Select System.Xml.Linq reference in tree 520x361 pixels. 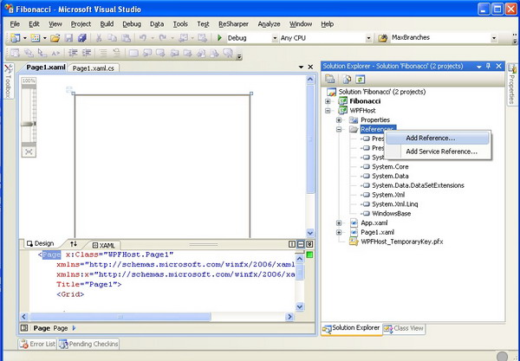394,204
